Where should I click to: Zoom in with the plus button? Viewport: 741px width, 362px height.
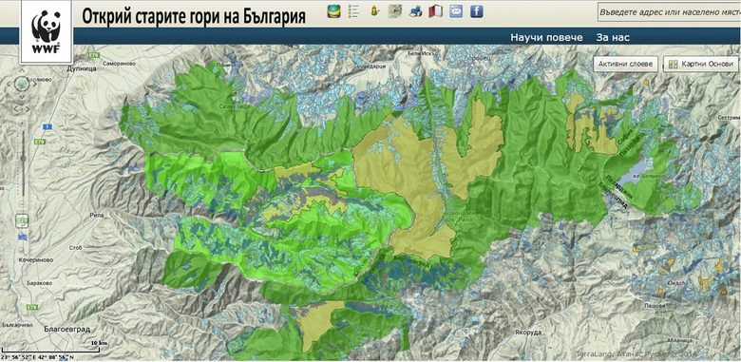tap(22, 123)
